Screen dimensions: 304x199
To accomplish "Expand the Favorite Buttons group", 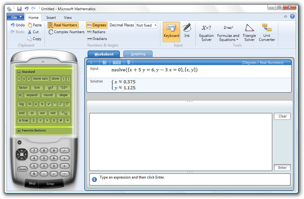I will pos(19,131).
